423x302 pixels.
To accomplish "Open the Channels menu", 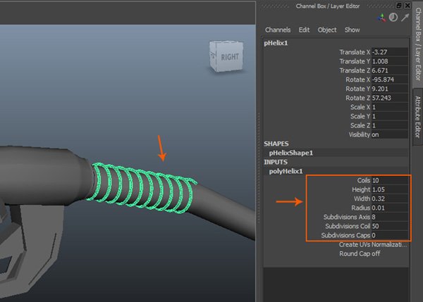I will point(278,30).
